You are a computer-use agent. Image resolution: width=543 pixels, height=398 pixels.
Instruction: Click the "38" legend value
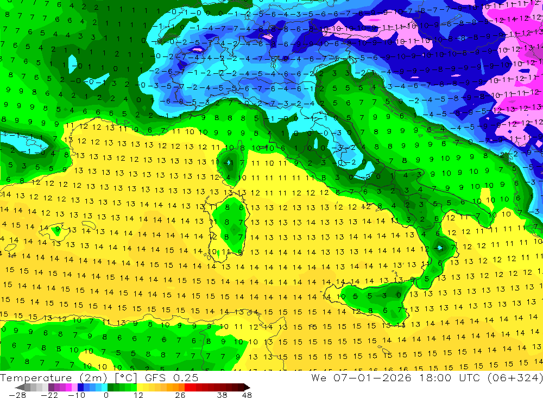pos(222,395)
